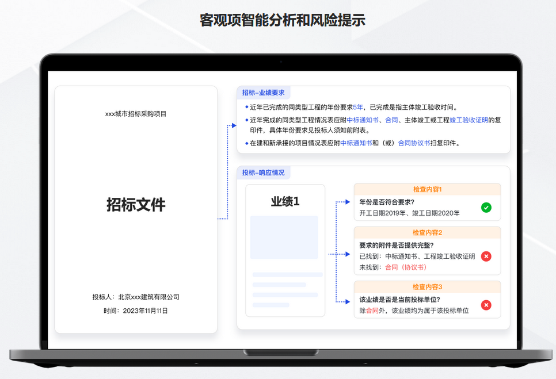Viewport: 556px width, 379px height.
Task: Click the blue 合同 link in second requirement bullet
Action: click(x=391, y=120)
